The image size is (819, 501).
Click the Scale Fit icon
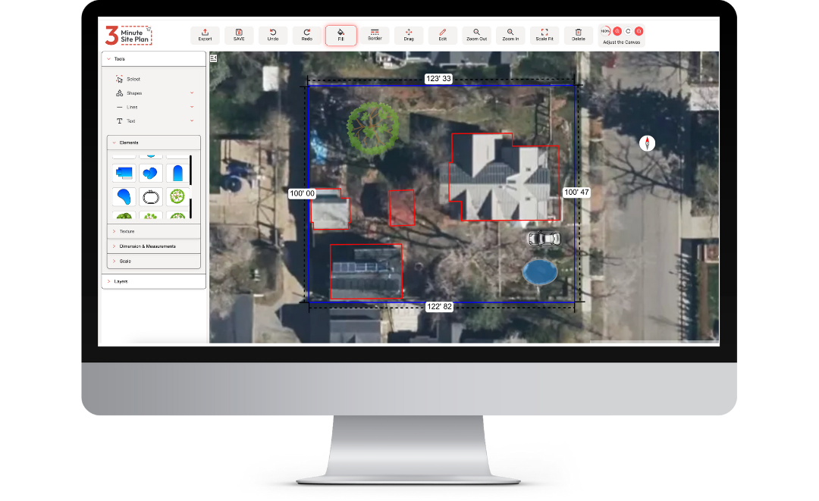tap(544, 35)
